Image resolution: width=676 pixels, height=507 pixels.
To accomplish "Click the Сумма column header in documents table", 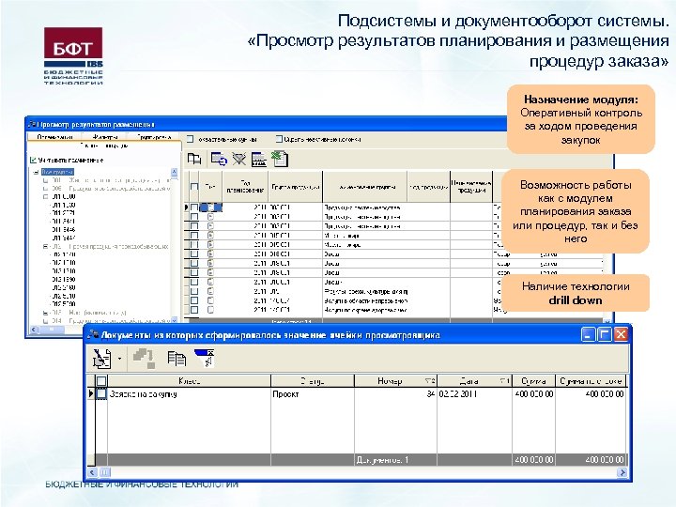I will coord(533,381).
